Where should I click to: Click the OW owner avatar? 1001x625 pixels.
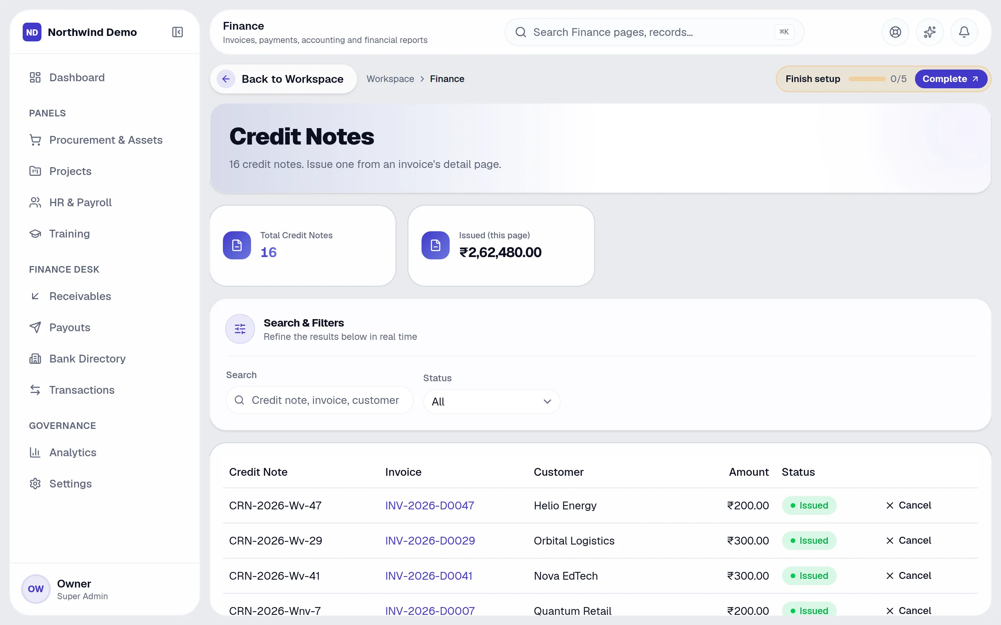(x=36, y=589)
